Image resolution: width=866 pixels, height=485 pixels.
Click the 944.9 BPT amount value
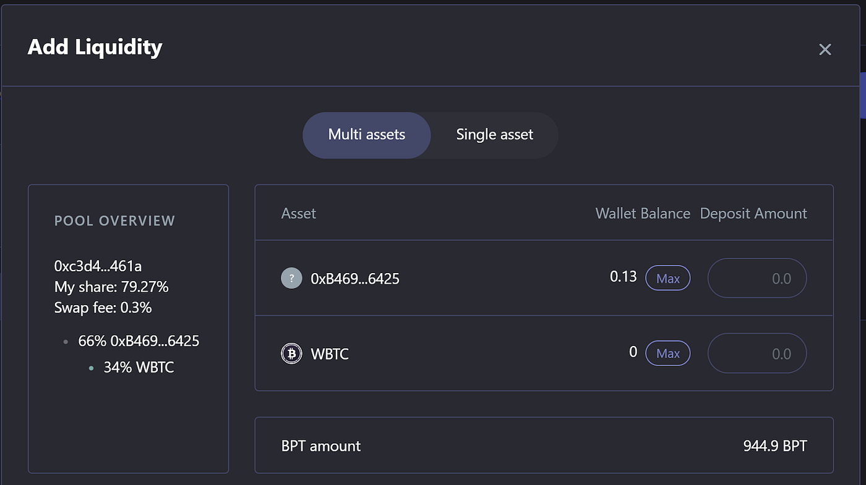click(x=774, y=446)
